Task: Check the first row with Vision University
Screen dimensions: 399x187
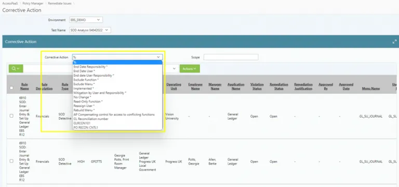Action: [x=11, y=116]
